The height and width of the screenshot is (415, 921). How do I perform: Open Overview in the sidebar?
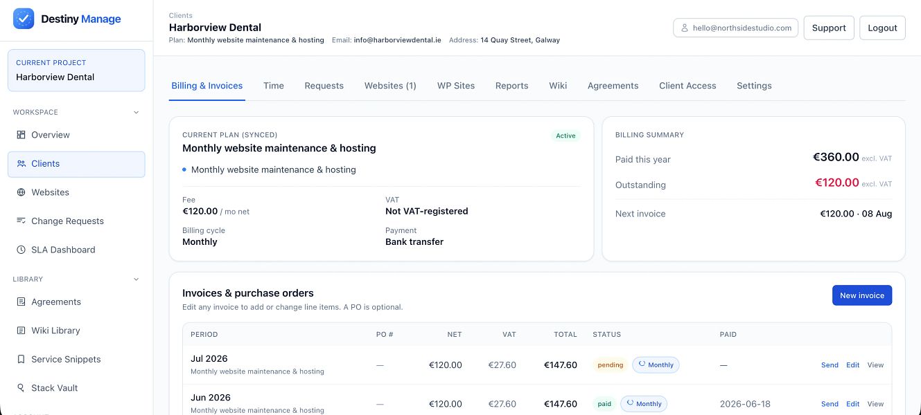(76, 135)
